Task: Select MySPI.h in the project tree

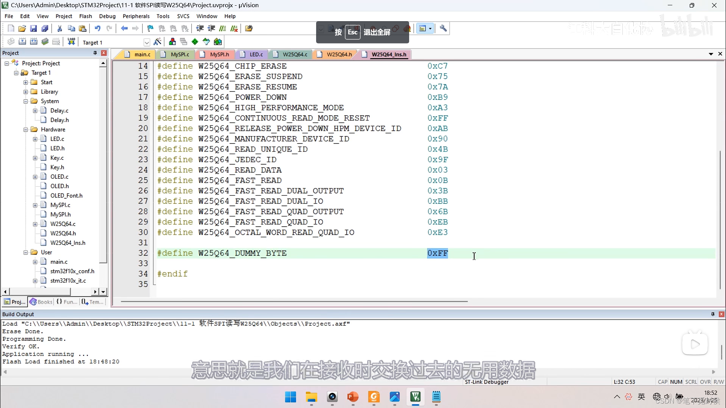Action: pos(60,215)
